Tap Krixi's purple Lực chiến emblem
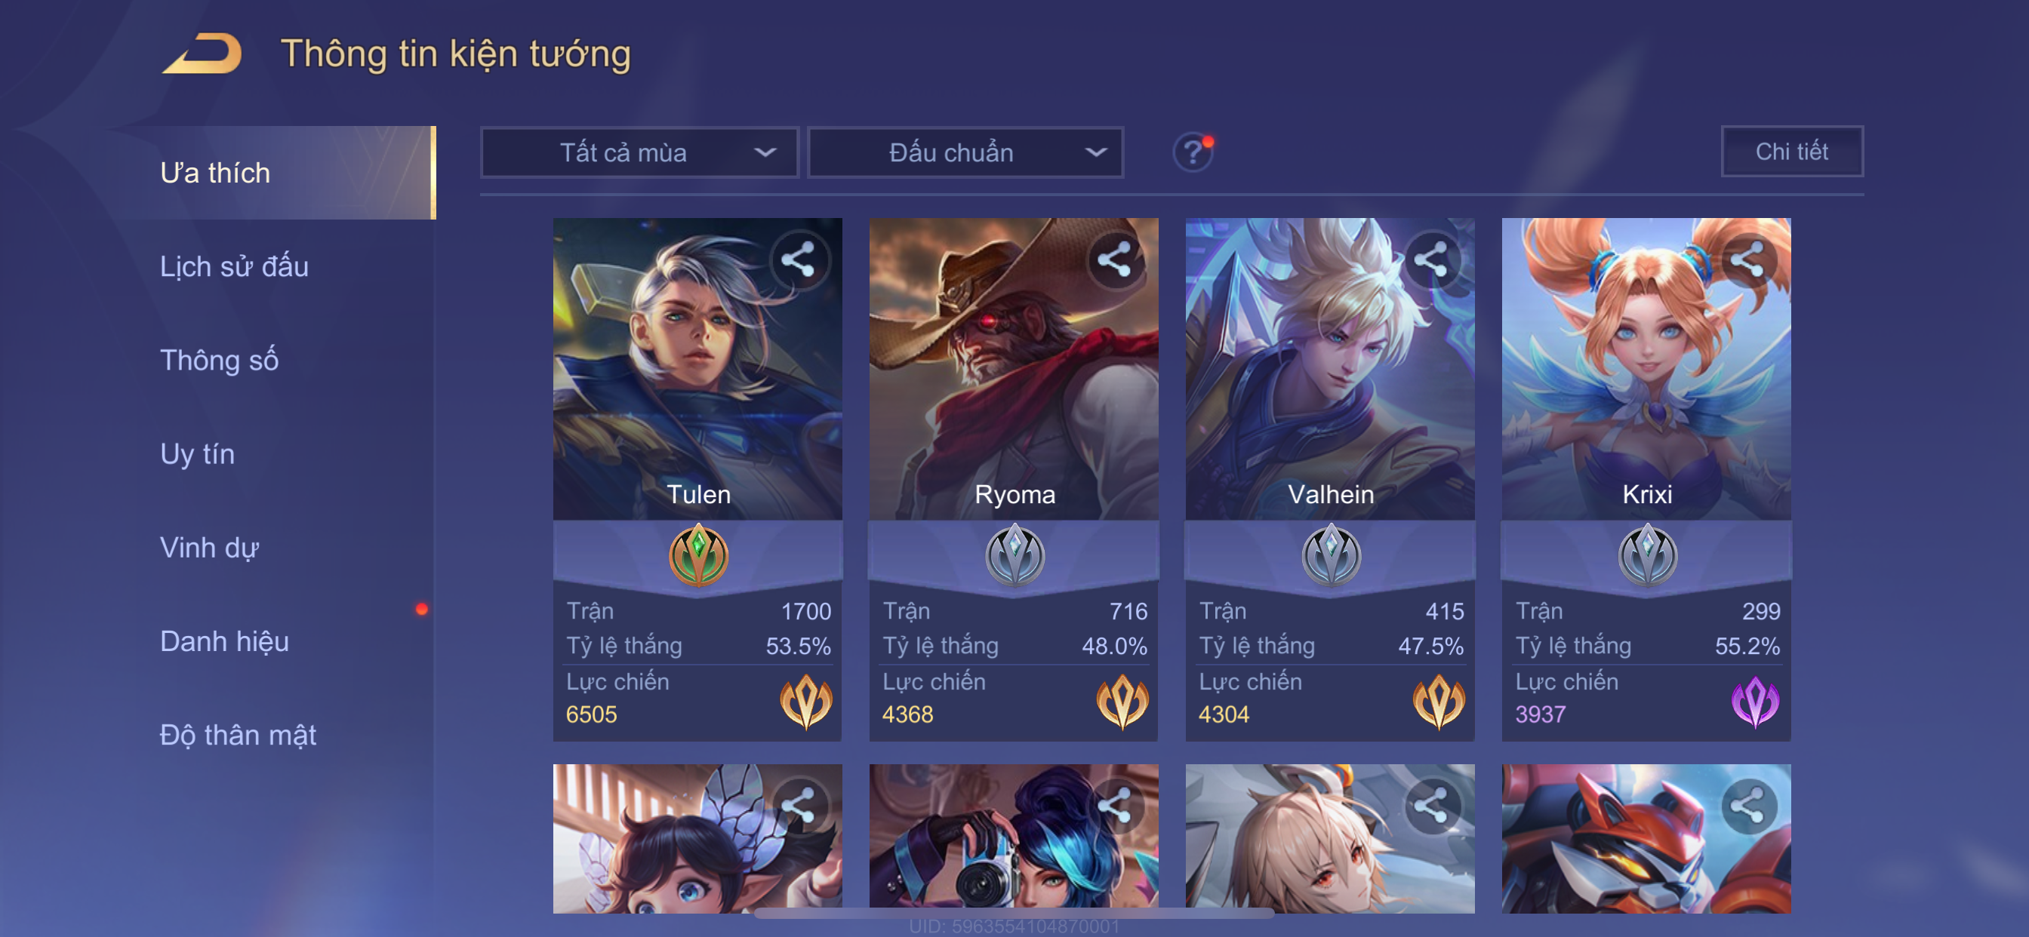Viewport: 2029px width, 937px height. click(x=1755, y=700)
